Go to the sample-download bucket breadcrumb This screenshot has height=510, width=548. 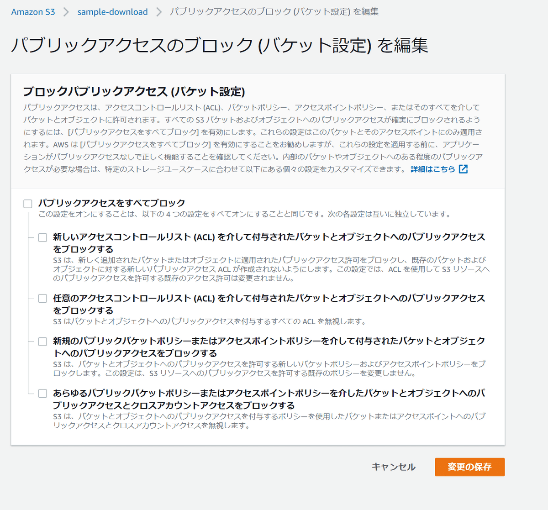click(x=112, y=12)
